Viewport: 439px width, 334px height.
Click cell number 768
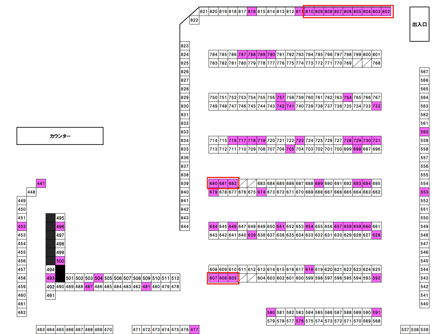376,63
